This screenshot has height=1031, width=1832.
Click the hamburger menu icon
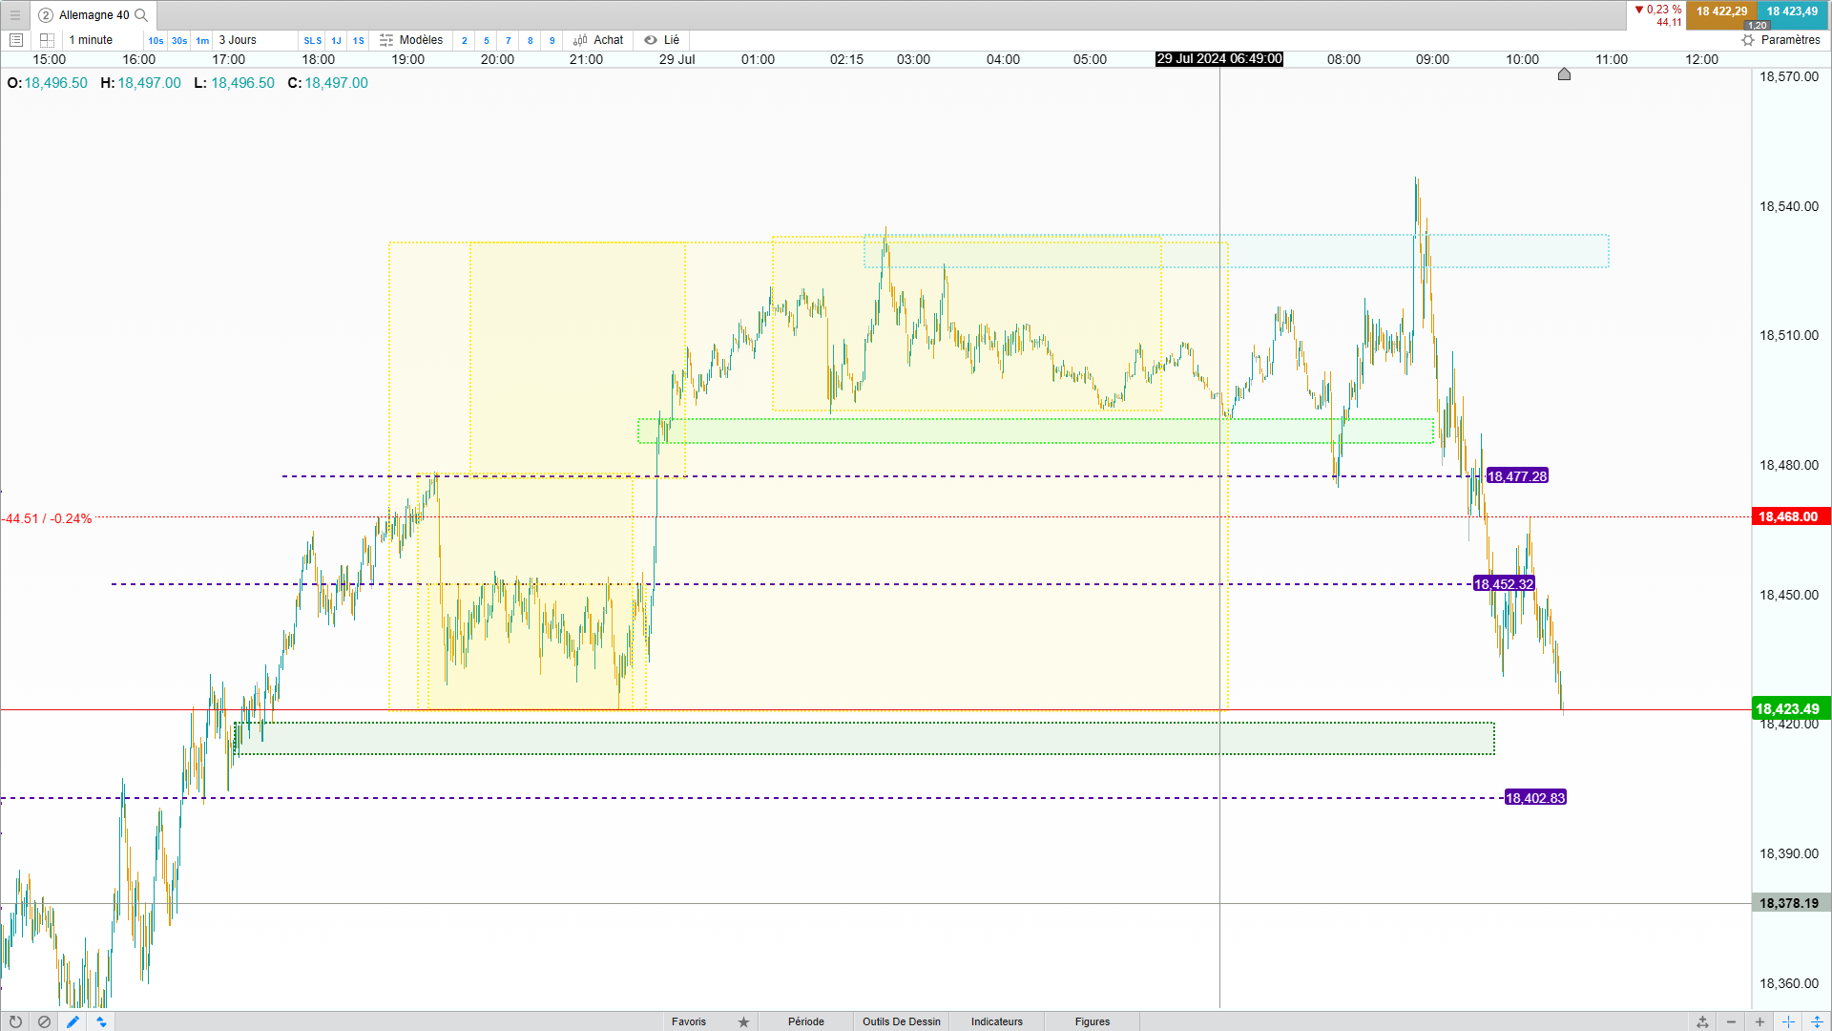pyautogui.click(x=15, y=15)
